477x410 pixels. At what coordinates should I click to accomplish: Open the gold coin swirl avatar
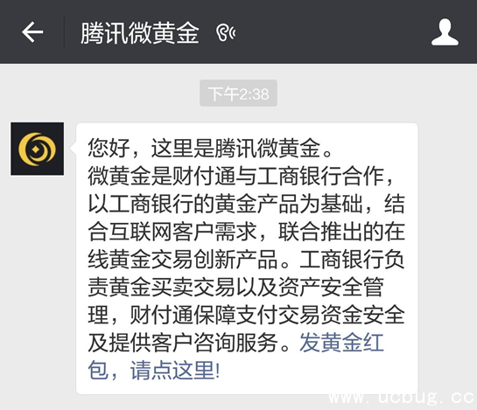pyautogui.click(x=37, y=149)
